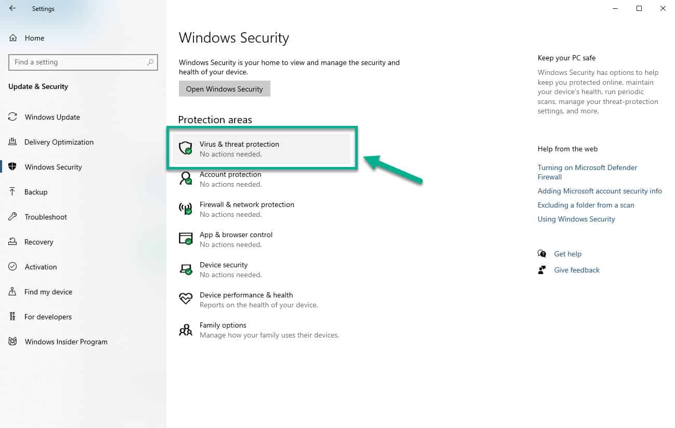The width and height of the screenshot is (675, 428).
Task: Click the Recovery icon in sidebar
Action: (x=13, y=242)
